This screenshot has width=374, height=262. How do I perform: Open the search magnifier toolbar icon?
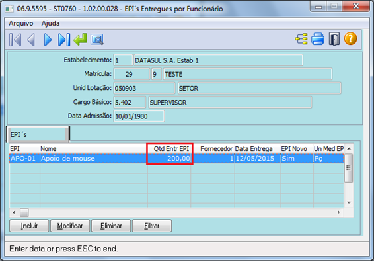(x=97, y=40)
